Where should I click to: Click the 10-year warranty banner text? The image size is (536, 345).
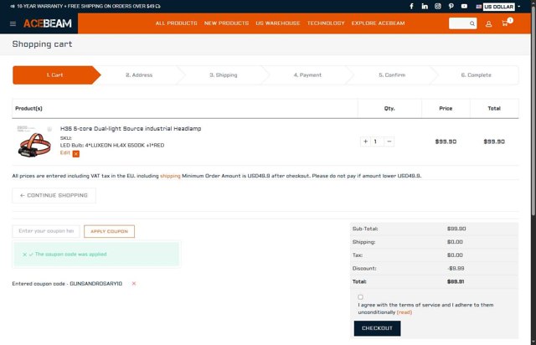coord(85,6)
